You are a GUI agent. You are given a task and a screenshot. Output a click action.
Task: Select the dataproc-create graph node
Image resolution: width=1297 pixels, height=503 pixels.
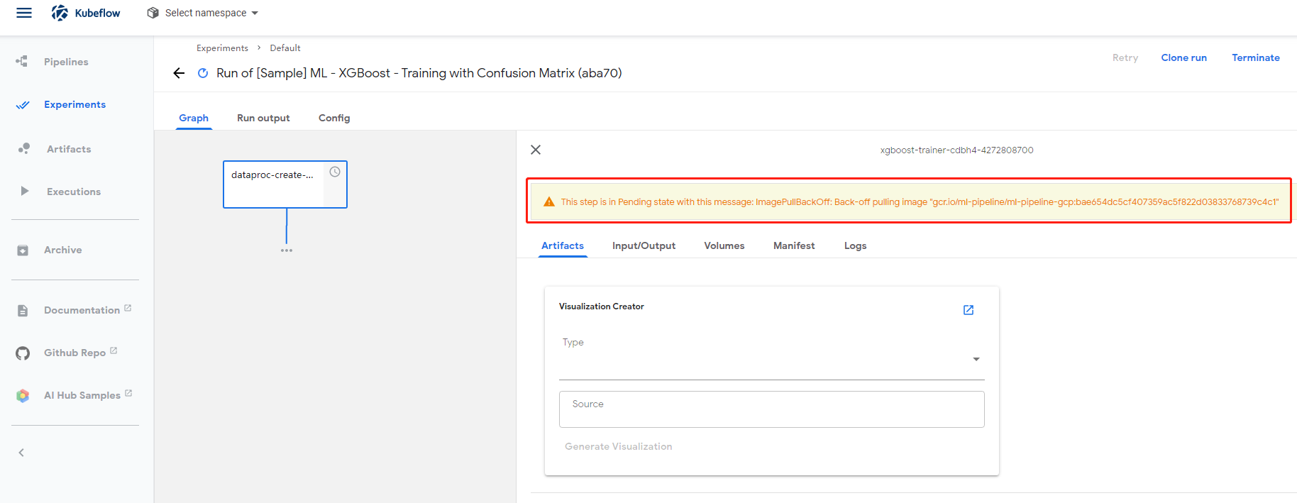coord(285,184)
